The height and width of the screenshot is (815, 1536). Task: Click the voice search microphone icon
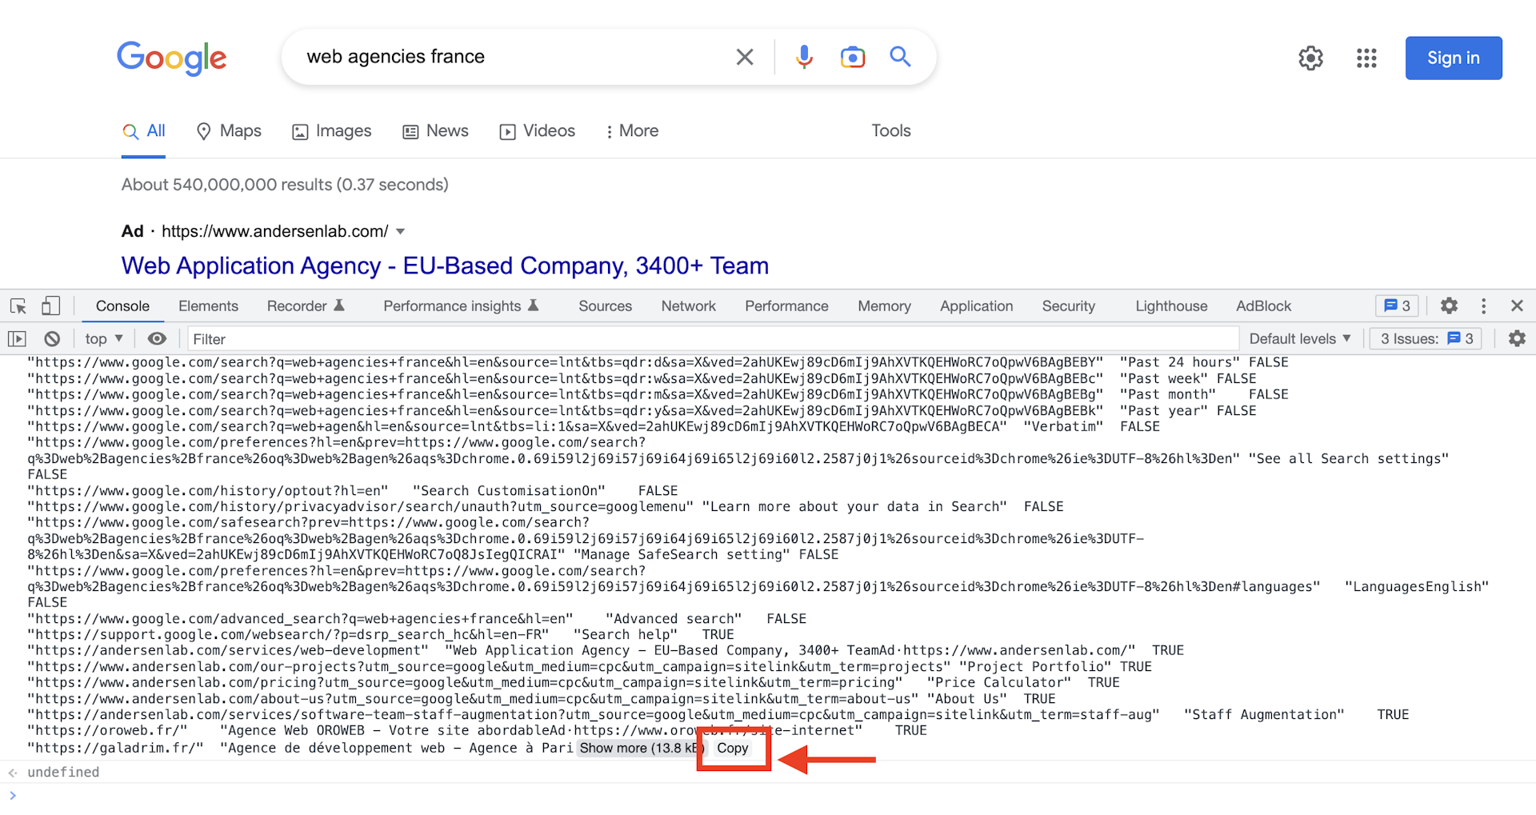pyautogui.click(x=804, y=57)
